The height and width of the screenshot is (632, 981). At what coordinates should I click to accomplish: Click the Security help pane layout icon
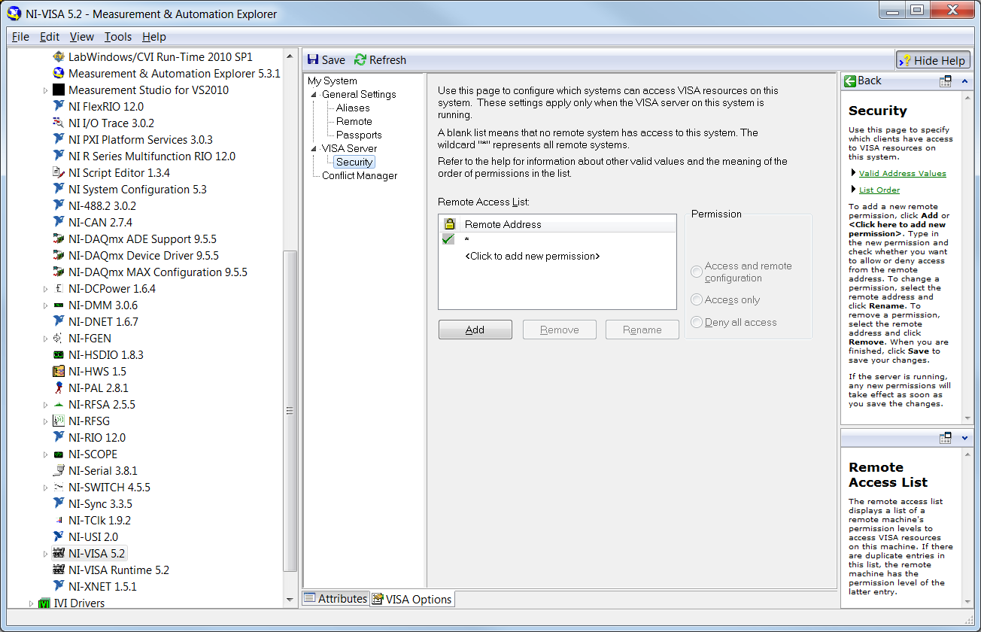946,81
